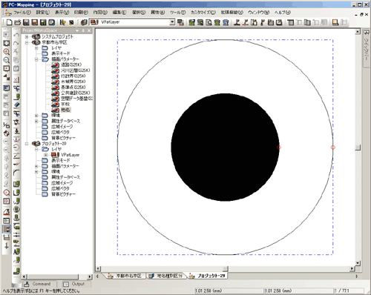Screen dimensions: 371x295
Task: Click the context help pointer icon
Action: 62,22
